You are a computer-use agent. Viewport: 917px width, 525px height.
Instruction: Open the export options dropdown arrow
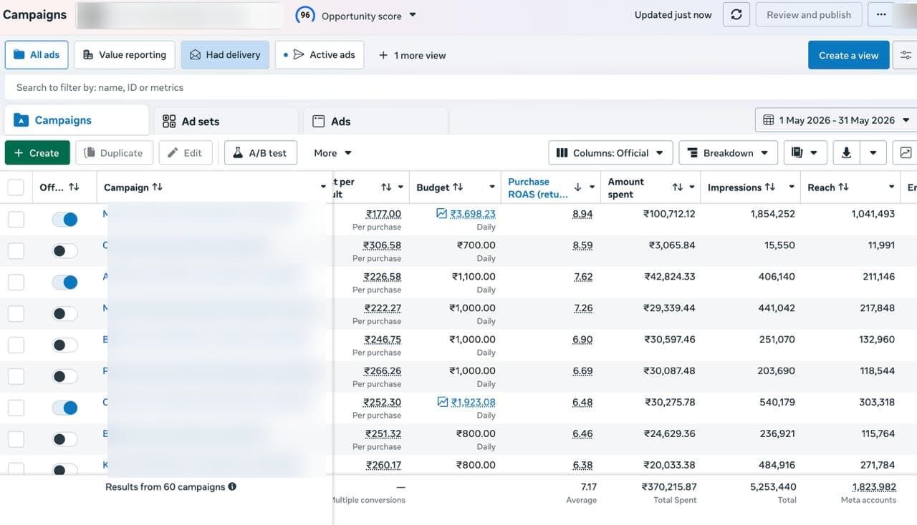pos(873,152)
